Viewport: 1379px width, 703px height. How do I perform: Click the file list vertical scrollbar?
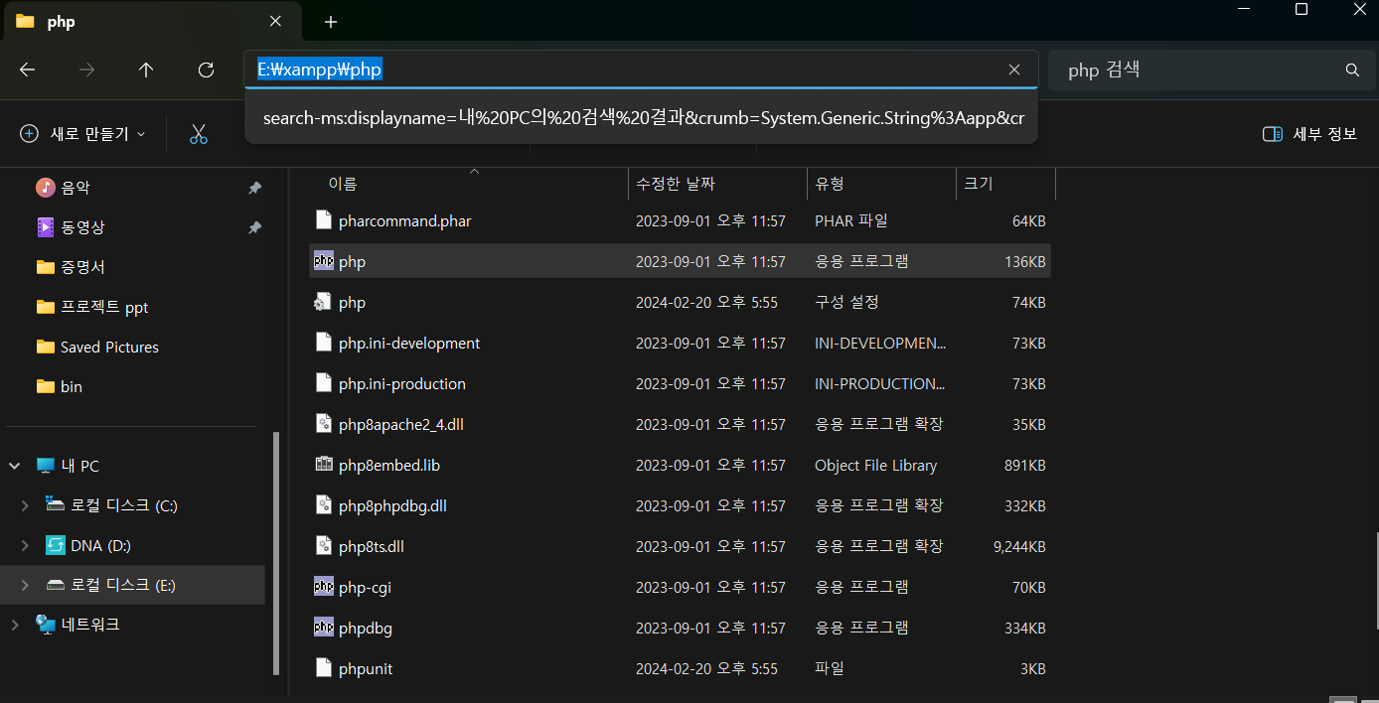(x=1375, y=581)
